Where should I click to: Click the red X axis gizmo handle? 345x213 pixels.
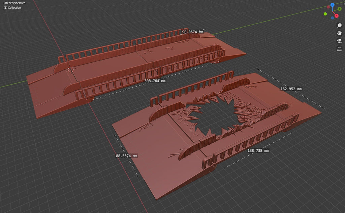[336, 15]
